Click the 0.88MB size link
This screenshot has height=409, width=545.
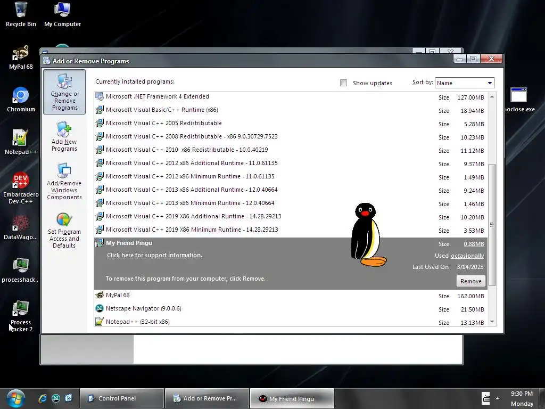[x=474, y=244]
